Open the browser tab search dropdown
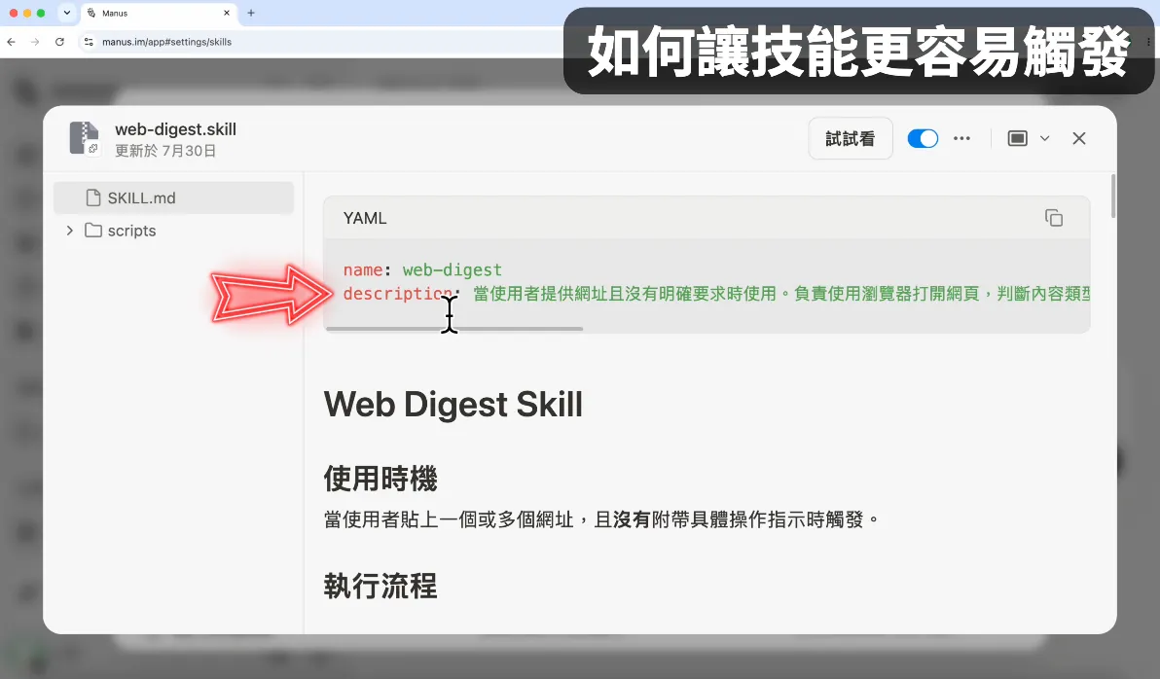Viewport: 1160px width, 679px height. (x=66, y=13)
